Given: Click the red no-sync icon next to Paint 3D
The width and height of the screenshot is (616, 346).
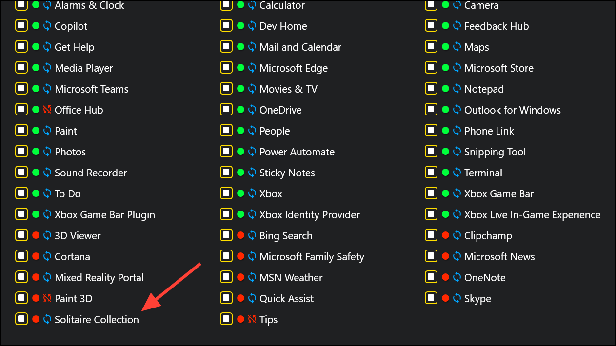Looking at the screenshot, I should (47, 299).
